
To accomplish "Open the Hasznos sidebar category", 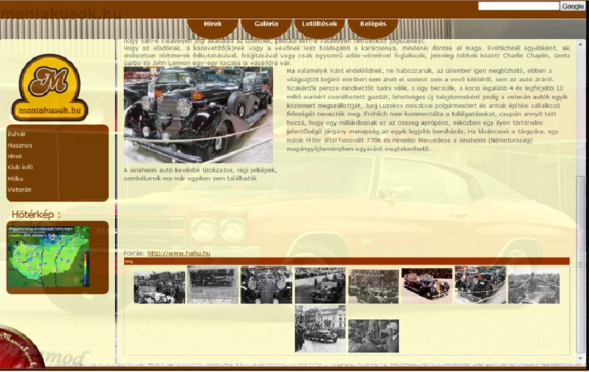I will tap(20, 145).
